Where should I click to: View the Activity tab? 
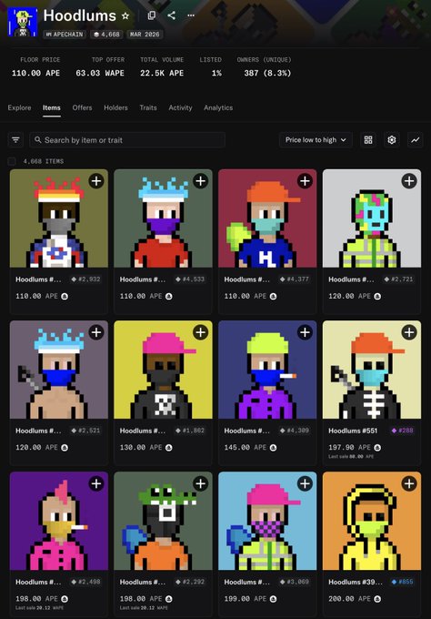[180, 107]
